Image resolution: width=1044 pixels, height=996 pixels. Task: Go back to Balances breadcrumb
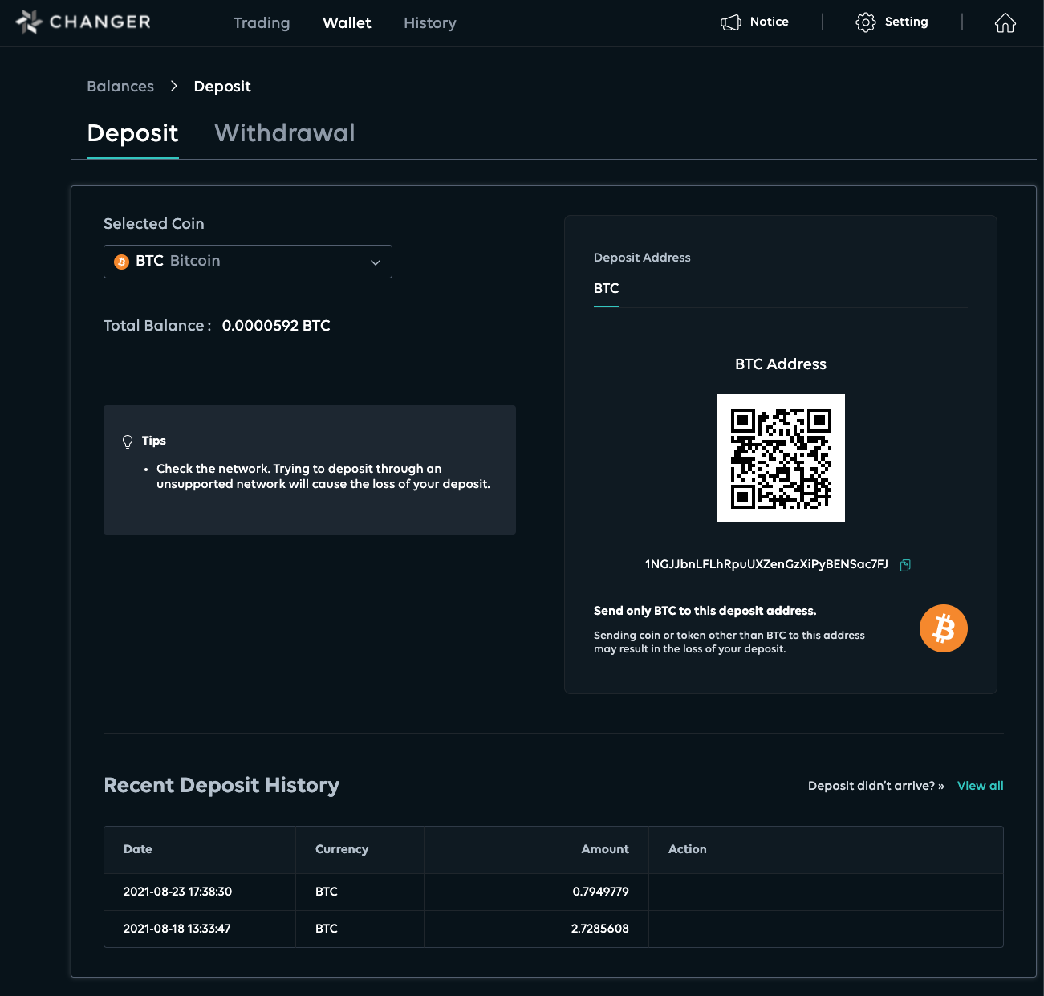tap(120, 86)
